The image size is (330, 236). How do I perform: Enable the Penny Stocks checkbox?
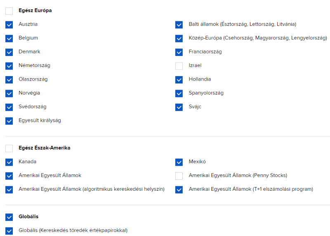coord(179,176)
